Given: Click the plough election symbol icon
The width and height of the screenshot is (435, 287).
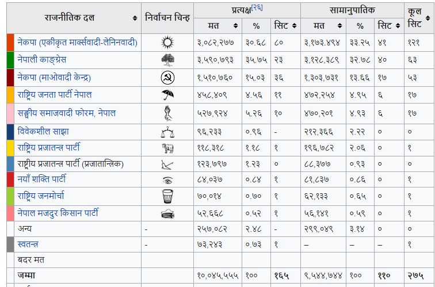Looking at the screenshot, I should [167, 164].
